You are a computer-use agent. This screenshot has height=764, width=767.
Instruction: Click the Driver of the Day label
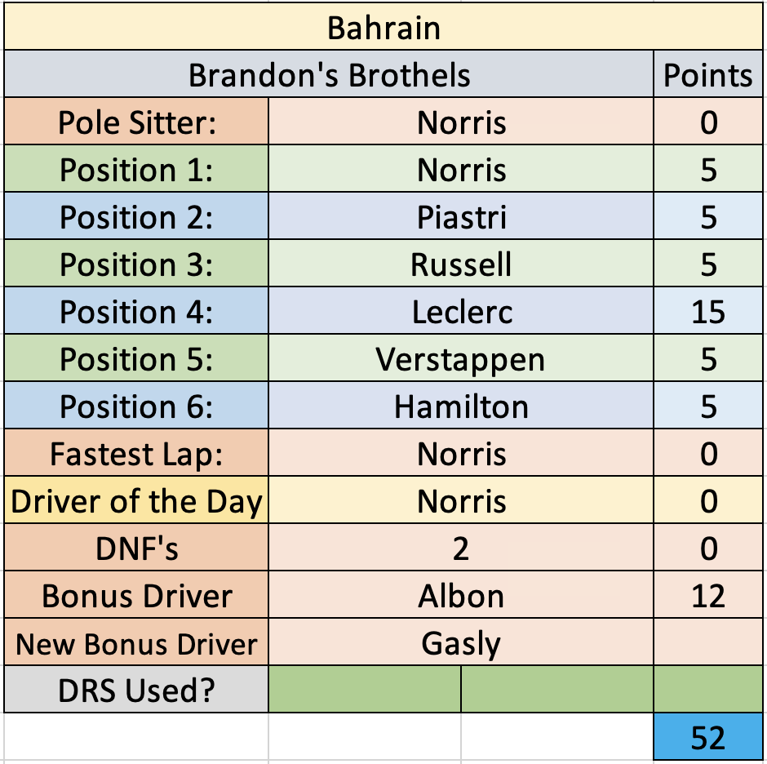[136, 500]
